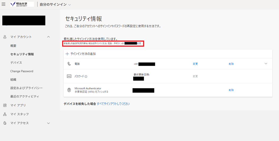Open the app launcher waffle icon
The height and width of the screenshot is (141, 279).
3,4
